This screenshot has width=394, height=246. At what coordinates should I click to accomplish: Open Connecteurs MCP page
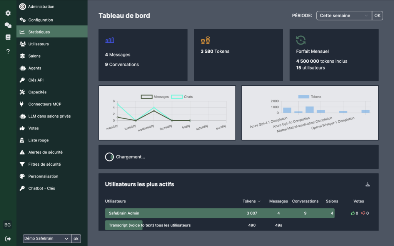point(52,104)
